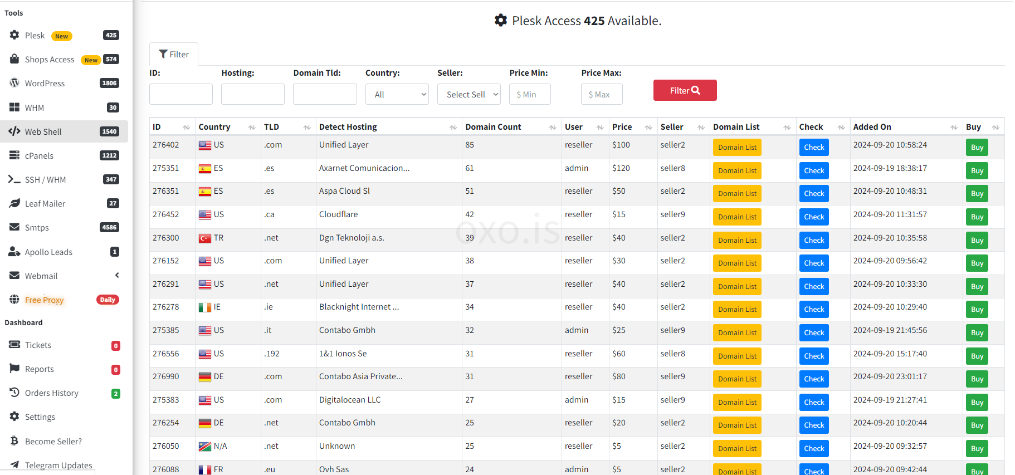Open the SSH / WHM terminal icon

point(14,179)
